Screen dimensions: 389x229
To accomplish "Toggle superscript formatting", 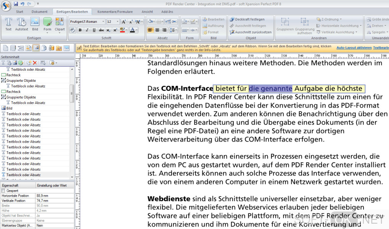I will tap(115, 30).
